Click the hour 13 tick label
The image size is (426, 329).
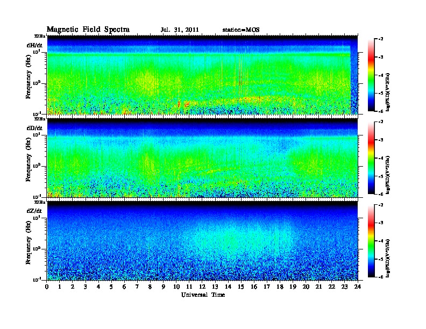click(215, 287)
